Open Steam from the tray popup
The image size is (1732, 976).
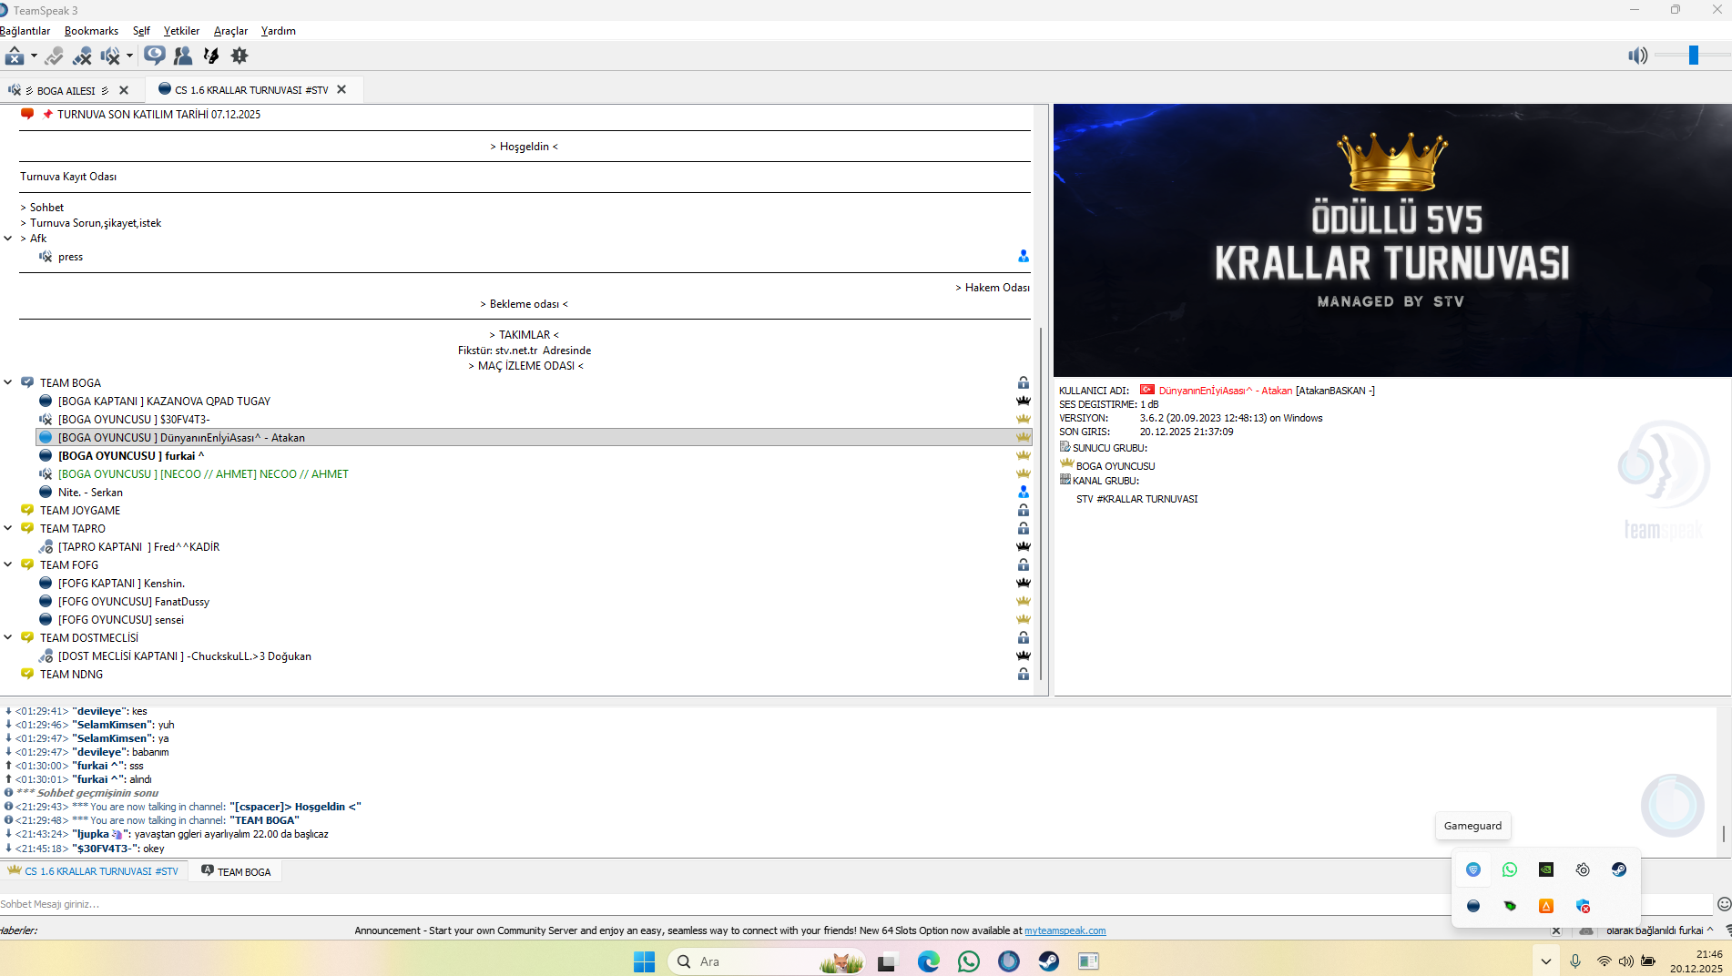(x=1619, y=869)
